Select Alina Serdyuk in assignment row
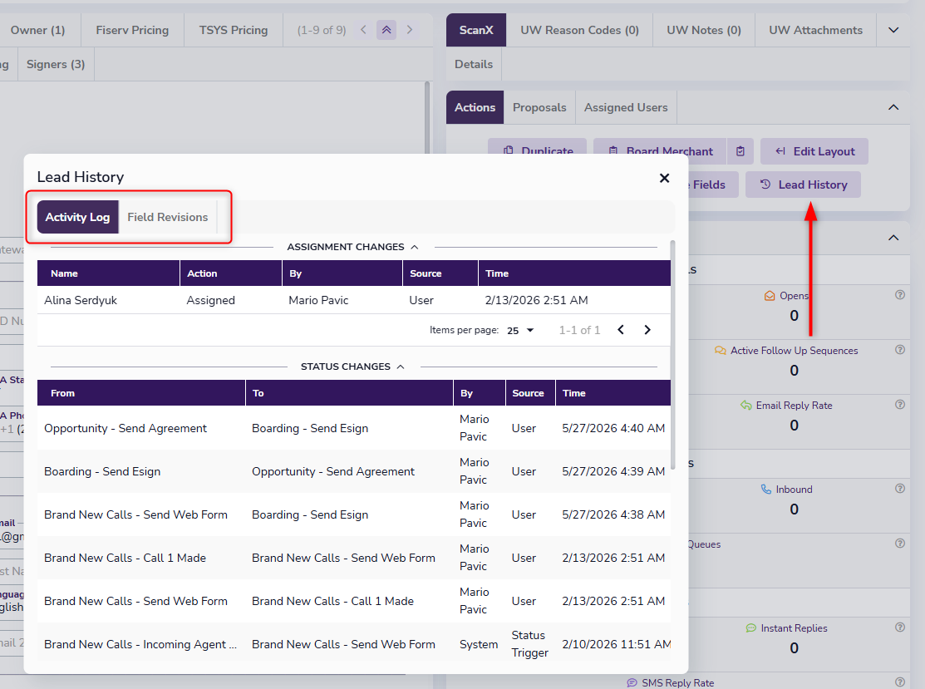 pos(81,300)
